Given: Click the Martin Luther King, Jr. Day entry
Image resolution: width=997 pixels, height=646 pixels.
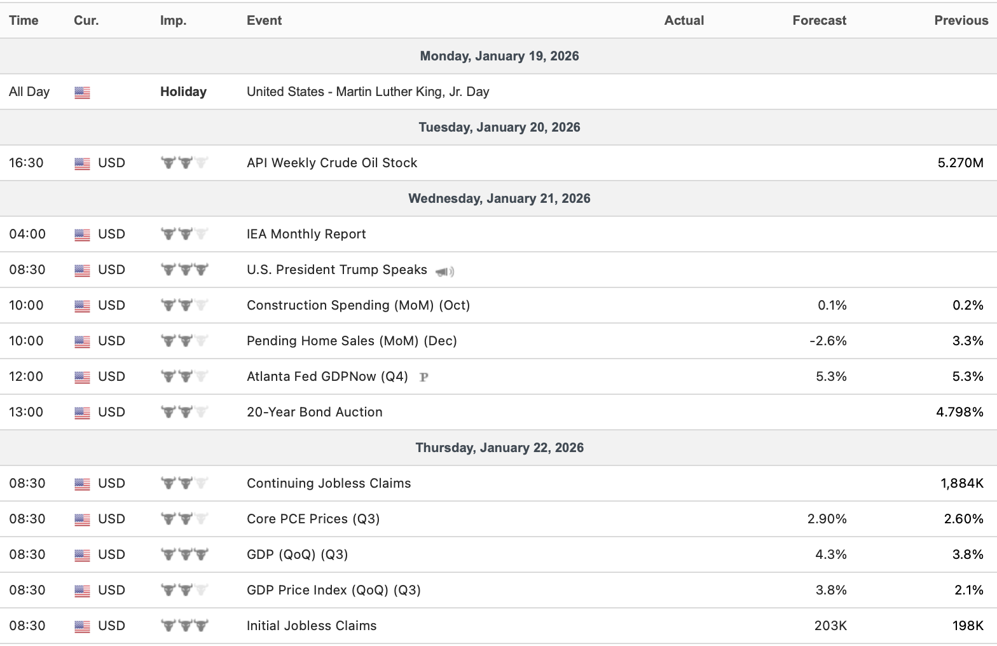Looking at the screenshot, I should pyautogui.click(x=368, y=92).
